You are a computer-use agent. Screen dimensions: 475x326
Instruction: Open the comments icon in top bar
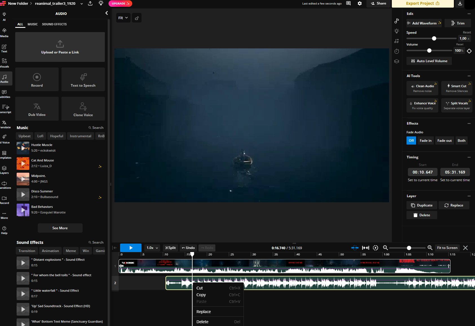(348, 3)
